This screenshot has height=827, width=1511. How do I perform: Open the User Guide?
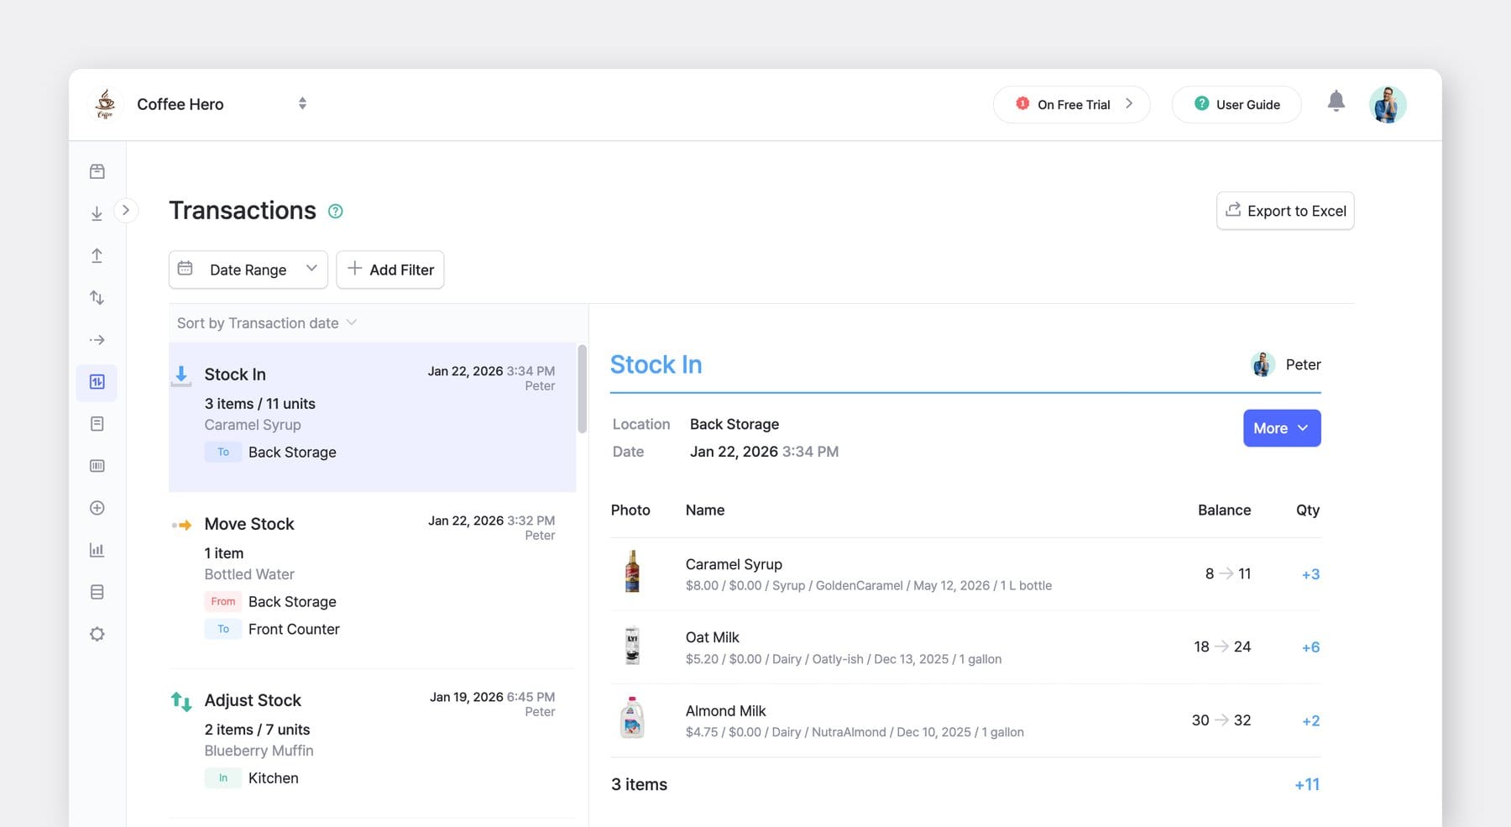tap(1236, 104)
